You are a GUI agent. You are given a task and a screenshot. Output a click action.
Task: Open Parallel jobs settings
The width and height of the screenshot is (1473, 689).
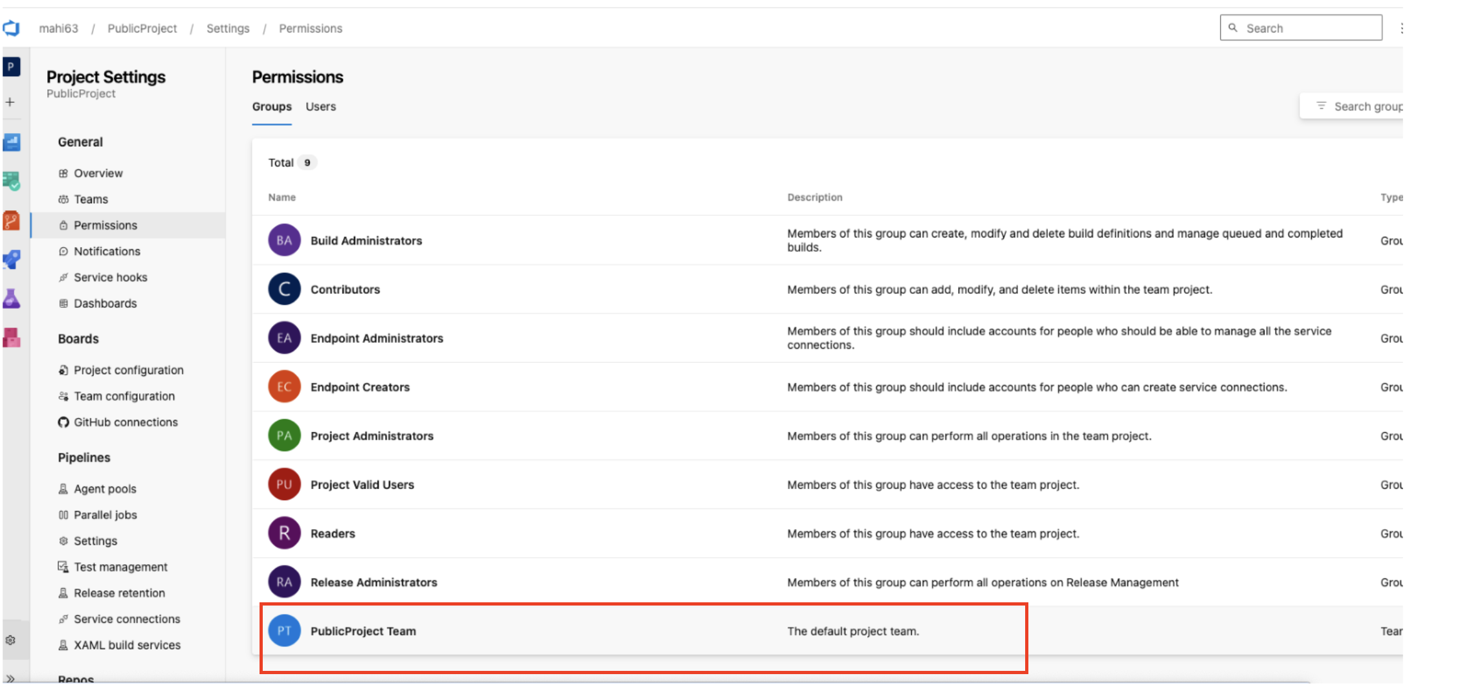[105, 515]
